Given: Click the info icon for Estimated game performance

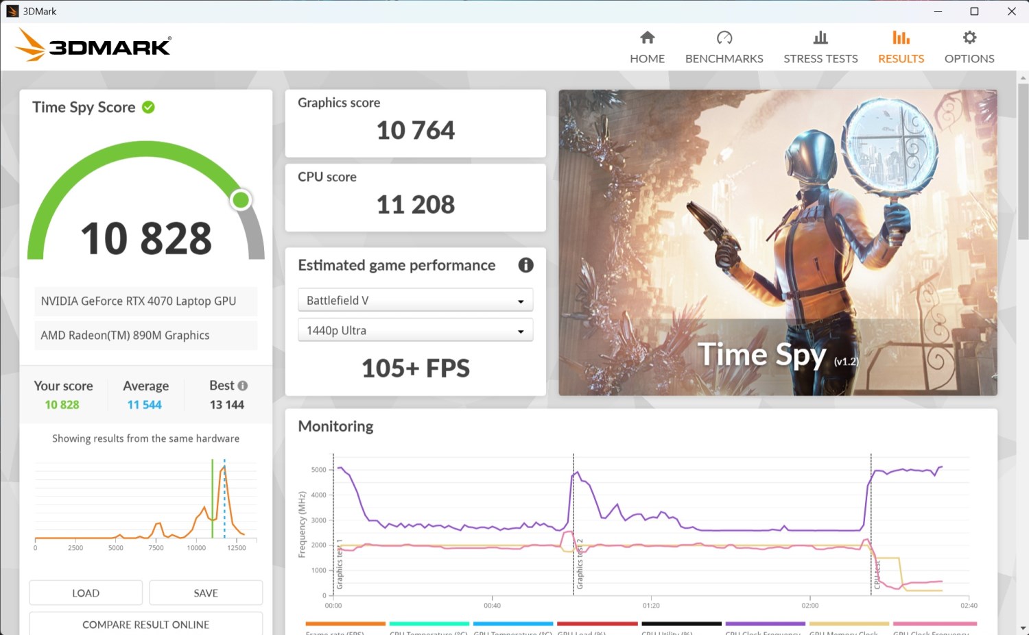Looking at the screenshot, I should 525,265.
